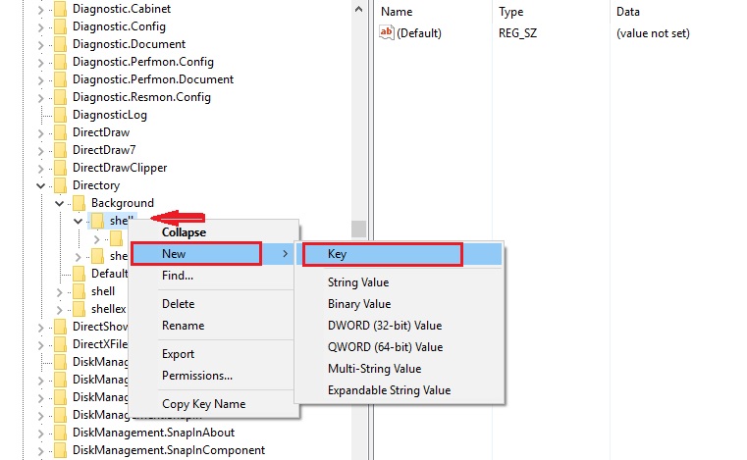Choose Copy Key Name from context menu
Image resolution: width=747 pixels, height=460 pixels.
point(203,404)
